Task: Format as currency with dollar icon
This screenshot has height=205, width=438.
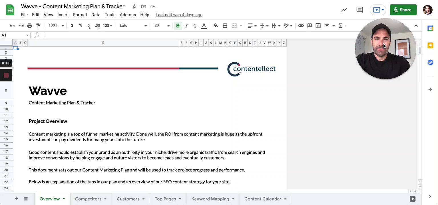Action: 72,26
